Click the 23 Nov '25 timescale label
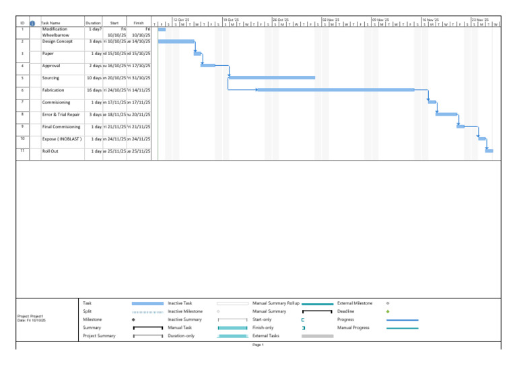Viewport: 517px width, 365px height. pos(480,19)
